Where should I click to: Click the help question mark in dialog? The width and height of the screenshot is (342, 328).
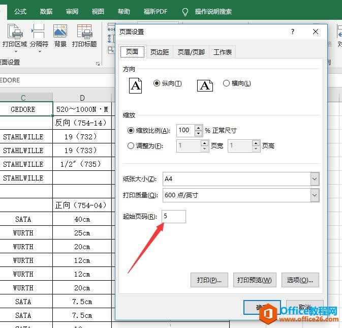click(x=293, y=32)
